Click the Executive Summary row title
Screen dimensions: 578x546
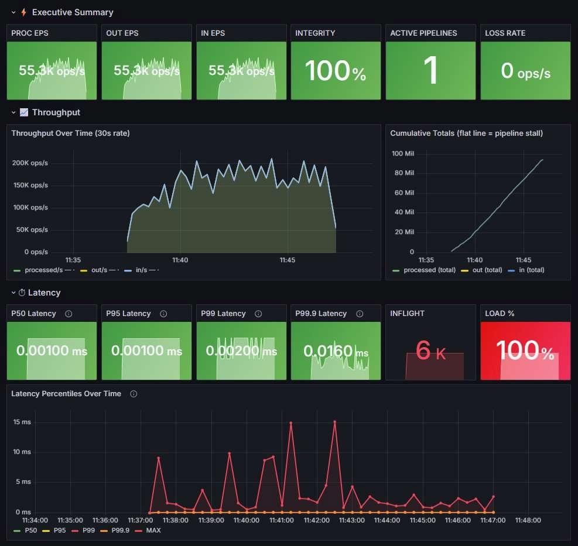coord(73,12)
